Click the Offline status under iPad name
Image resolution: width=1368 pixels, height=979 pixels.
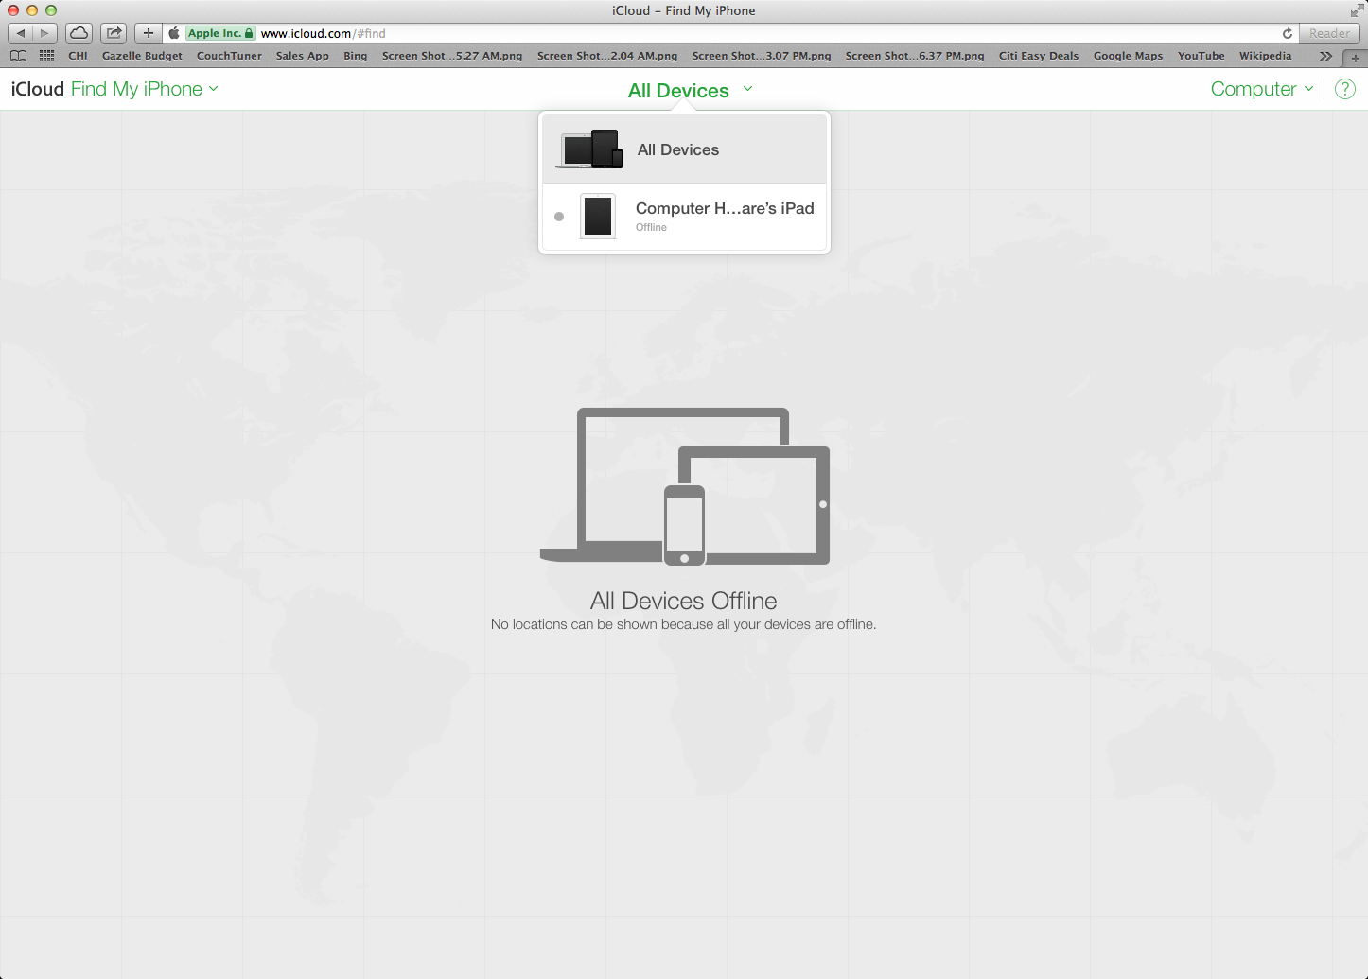pos(651,227)
